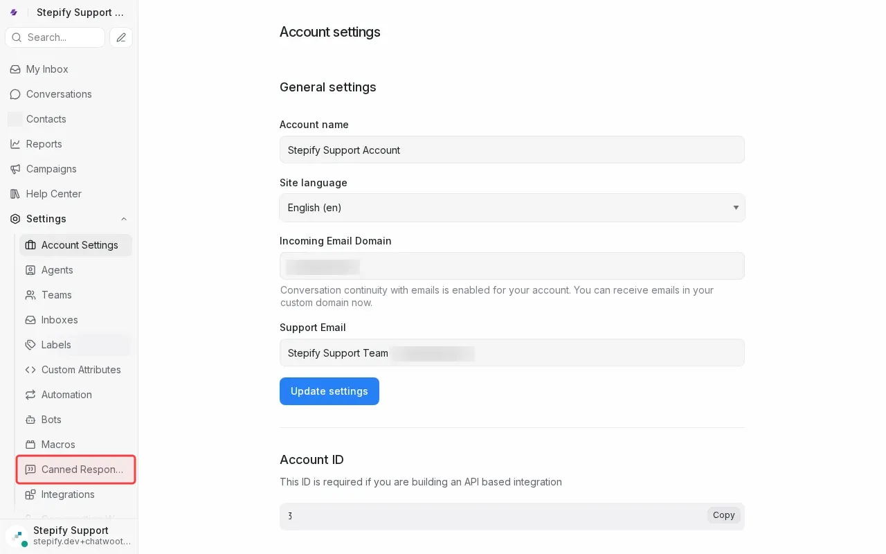The height and width of the screenshot is (554, 886).
Task: Open the Integrations settings page
Action: (68, 494)
